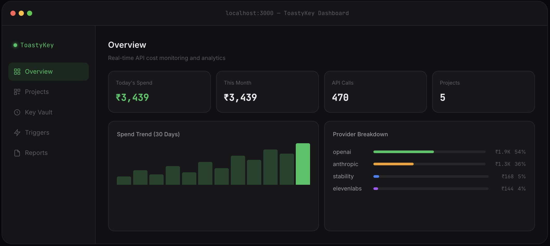550x246 pixels.
Task: Open the Projects count card
Action: (x=484, y=92)
